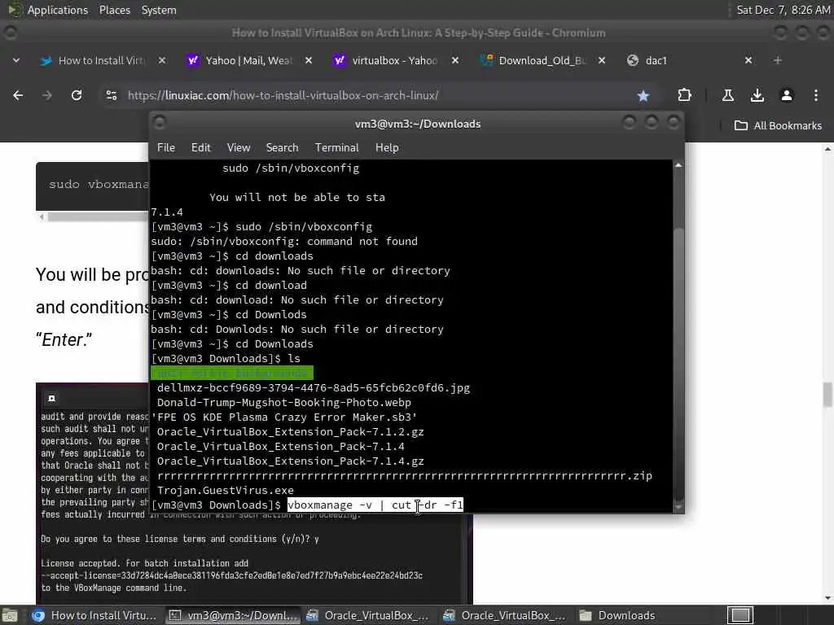This screenshot has height=625, width=834.
Task: Click Oracle_VirtualBox_Extension_Pack-7.1.4.gz filename
Action: pyautogui.click(x=291, y=461)
